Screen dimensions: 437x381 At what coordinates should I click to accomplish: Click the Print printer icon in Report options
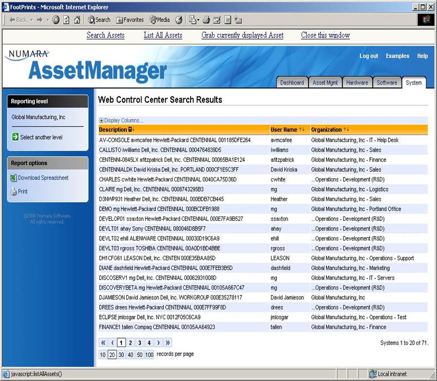pyautogui.click(x=14, y=191)
